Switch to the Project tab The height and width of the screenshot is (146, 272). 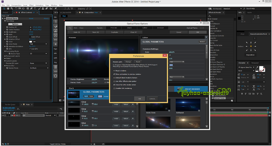tap(5, 12)
